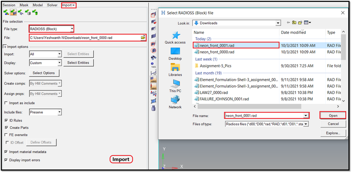This screenshot has height=173, width=352.
Task: Select the import icon with green cylinder
Action: tap(35, 13)
